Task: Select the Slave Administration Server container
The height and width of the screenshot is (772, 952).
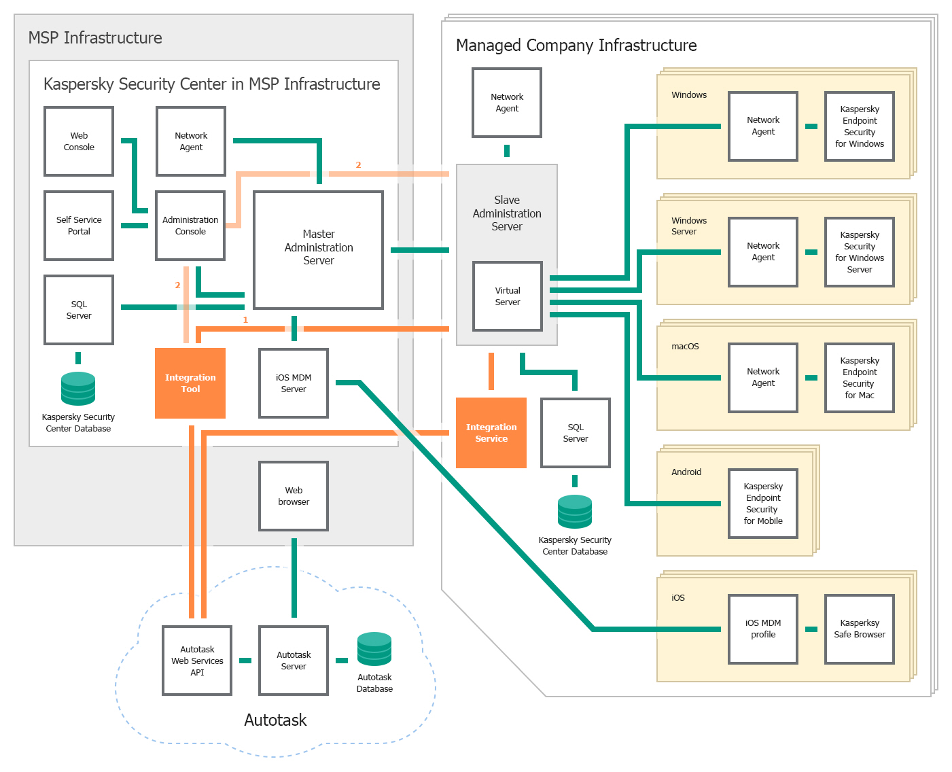Action: coord(506,213)
